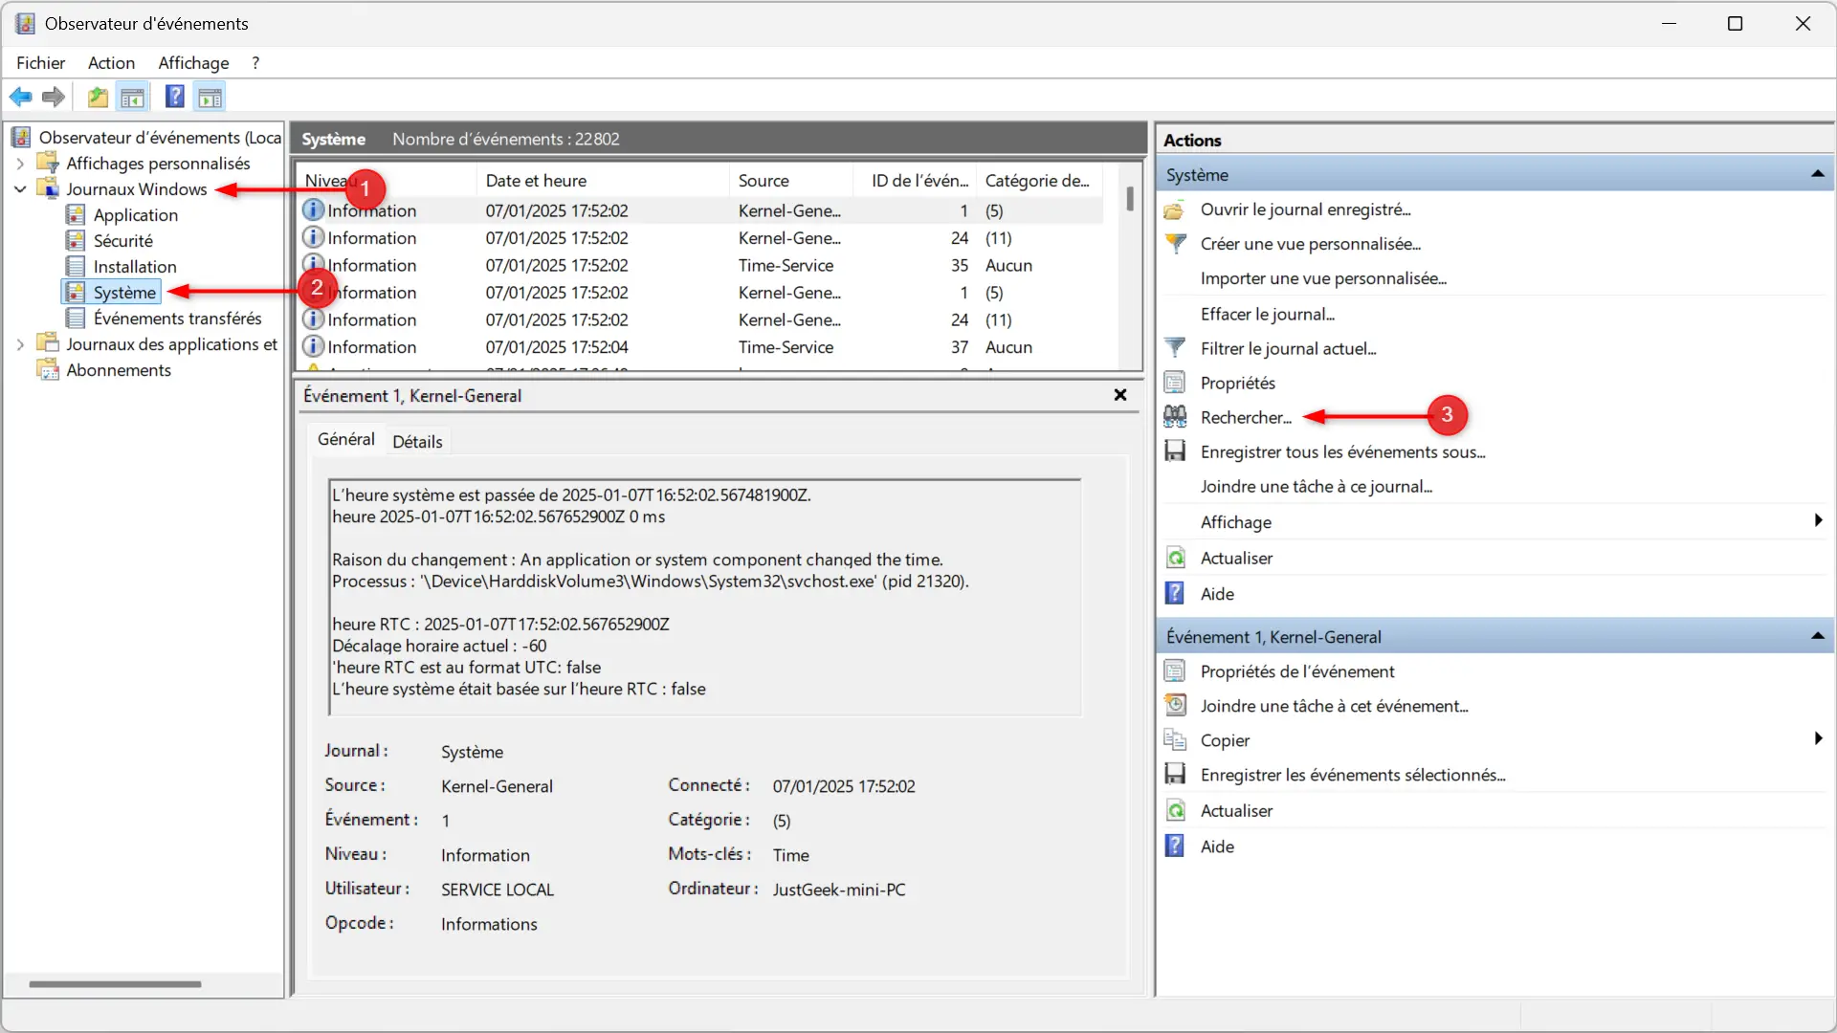Click the Application log icon in tree
The image size is (1837, 1033).
click(76, 214)
